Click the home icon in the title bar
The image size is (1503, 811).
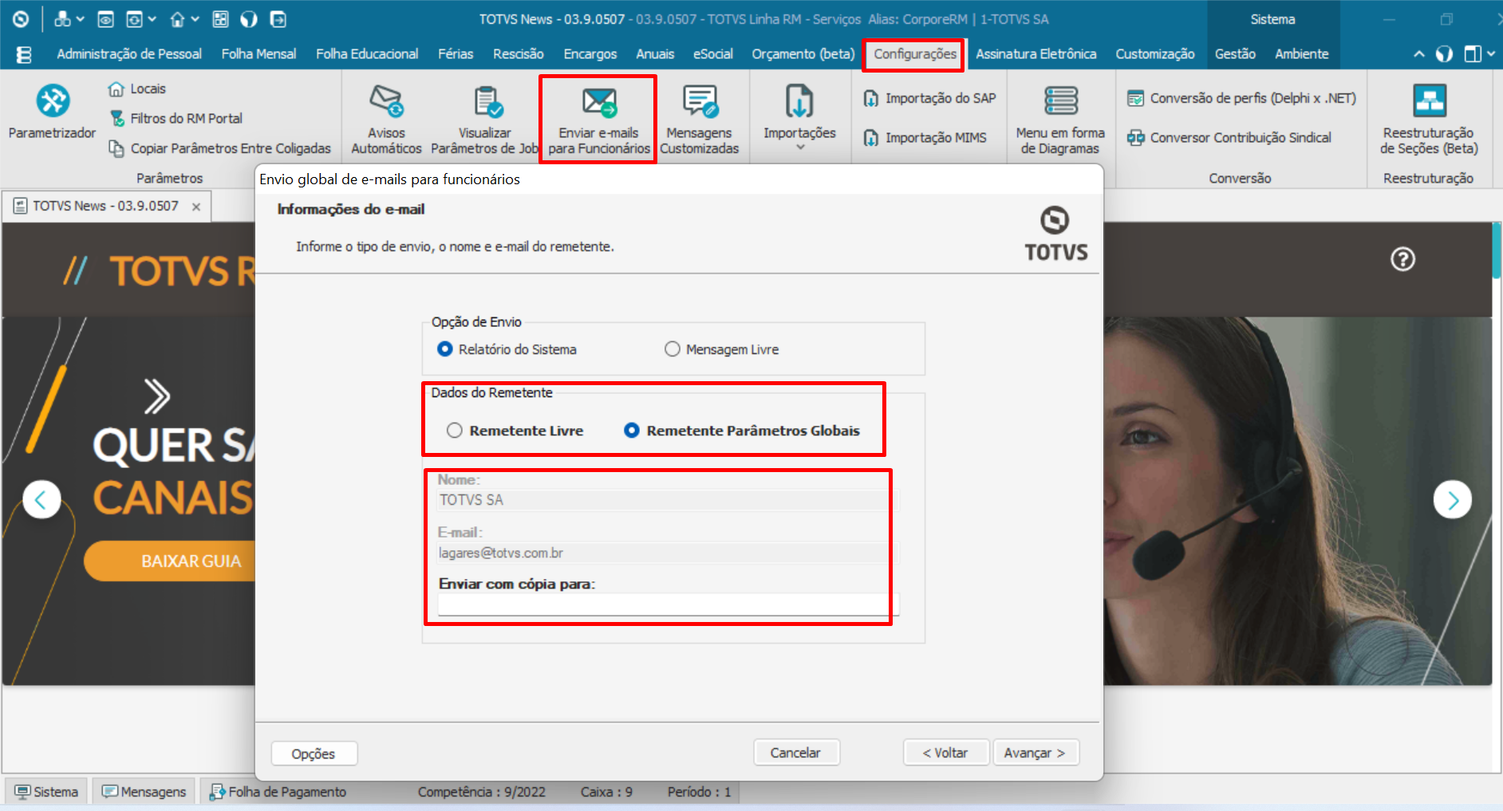tap(177, 19)
